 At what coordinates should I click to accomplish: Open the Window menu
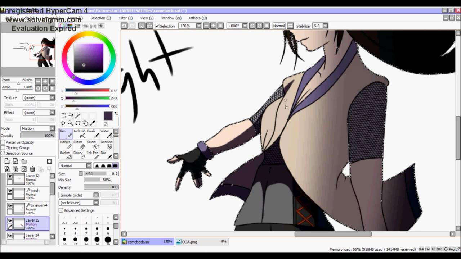tap(171, 18)
